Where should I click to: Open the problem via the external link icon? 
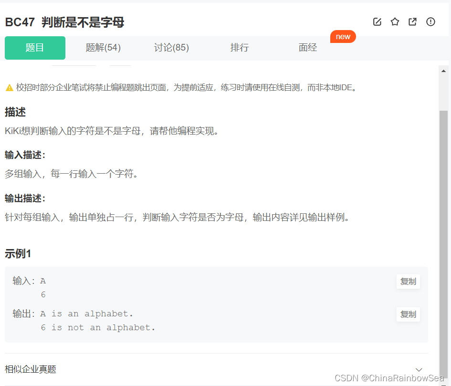coord(412,21)
